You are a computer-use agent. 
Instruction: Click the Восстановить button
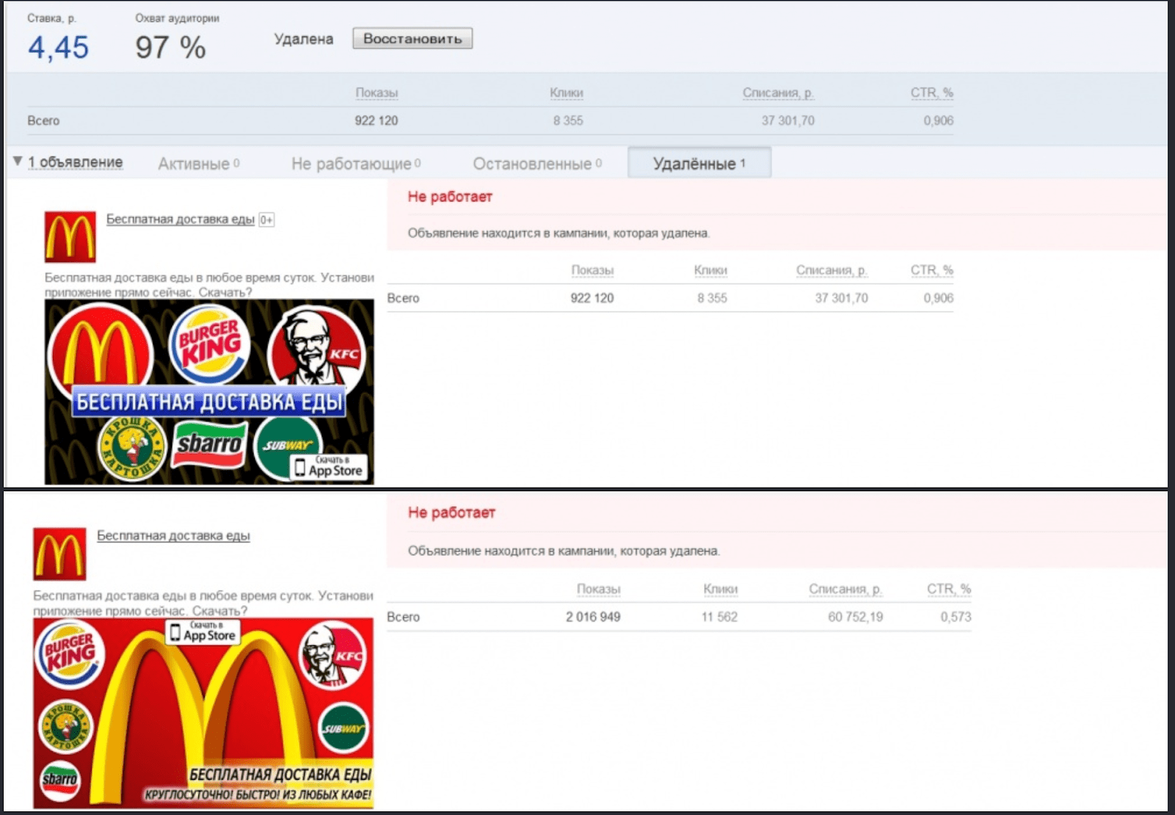click(412, 39)
